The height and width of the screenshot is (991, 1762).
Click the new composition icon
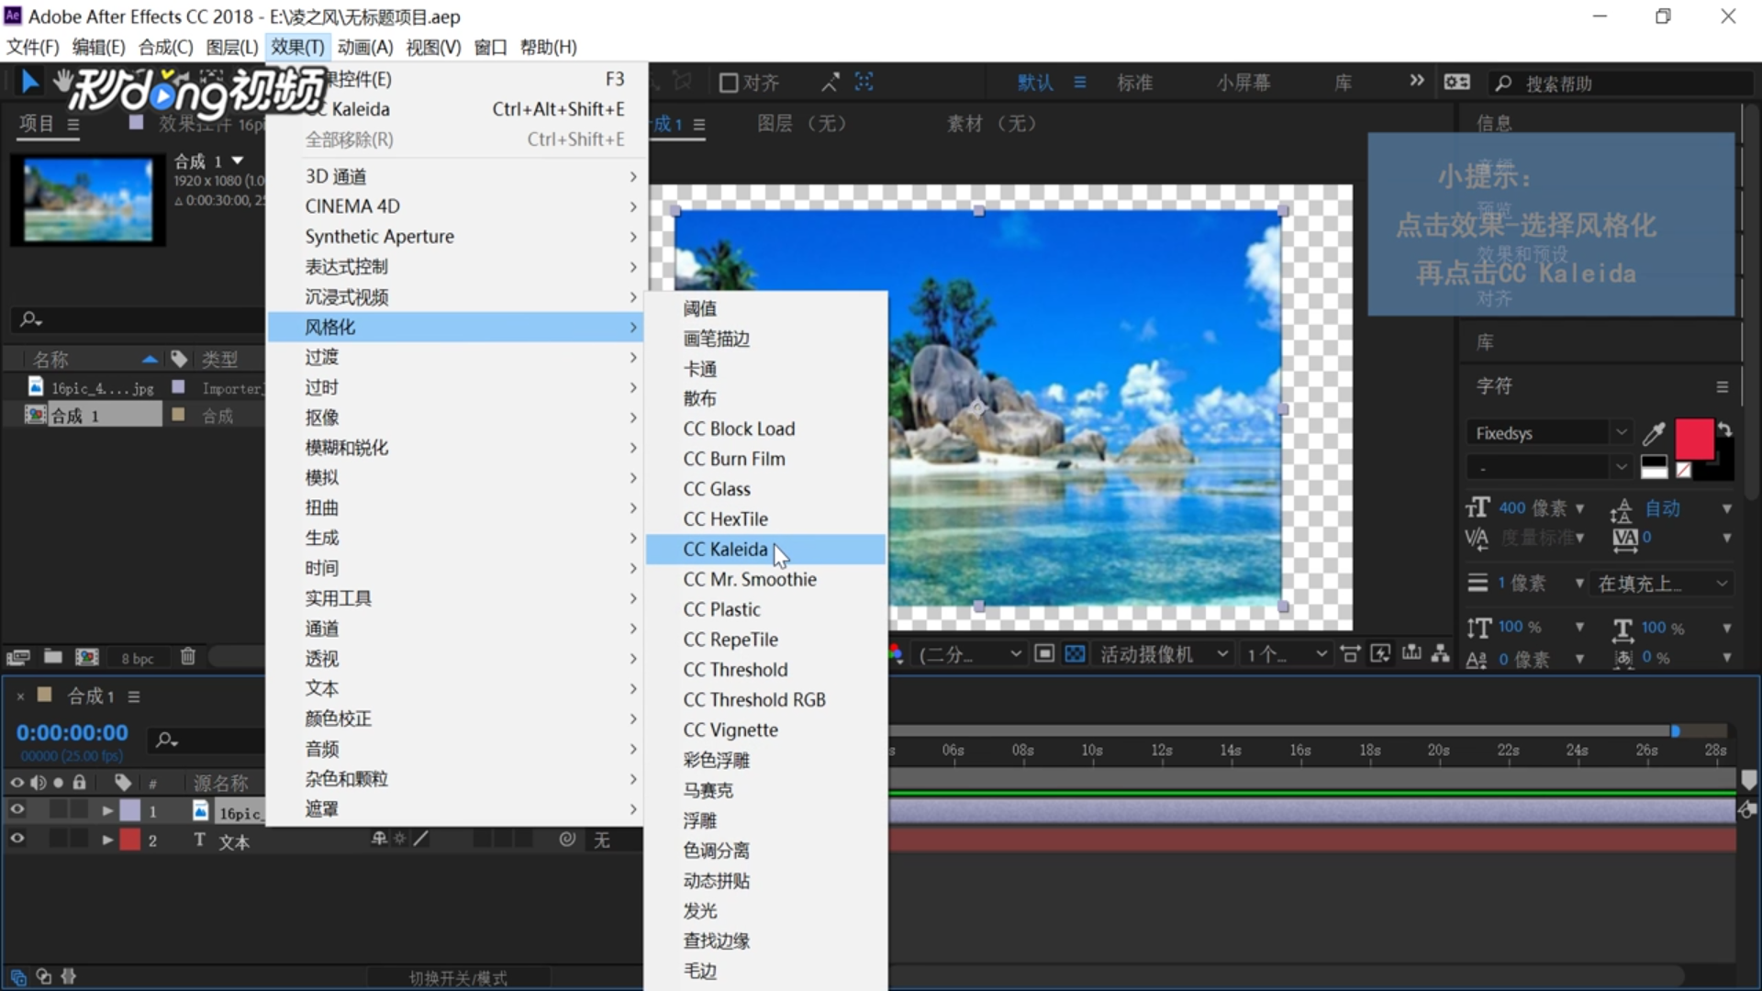click(x=87, y=657)
